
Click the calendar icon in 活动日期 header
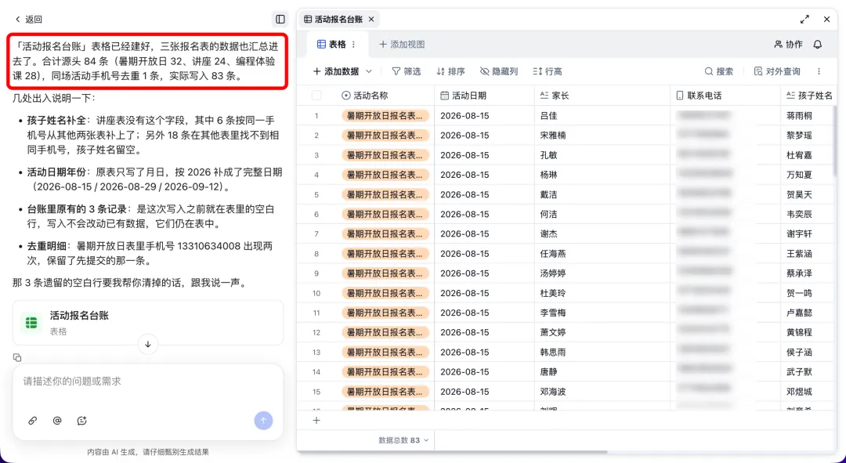[445, 96]
